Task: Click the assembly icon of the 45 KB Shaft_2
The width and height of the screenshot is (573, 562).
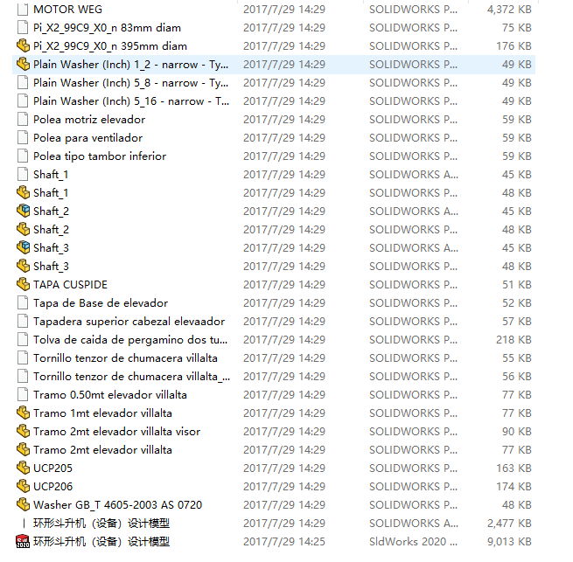Action: (23, 211)
